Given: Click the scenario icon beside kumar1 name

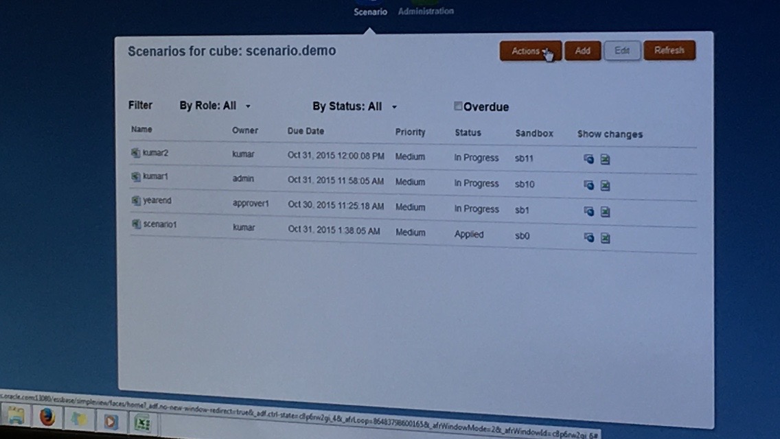Looking at the screenshot, I should 136,177.
